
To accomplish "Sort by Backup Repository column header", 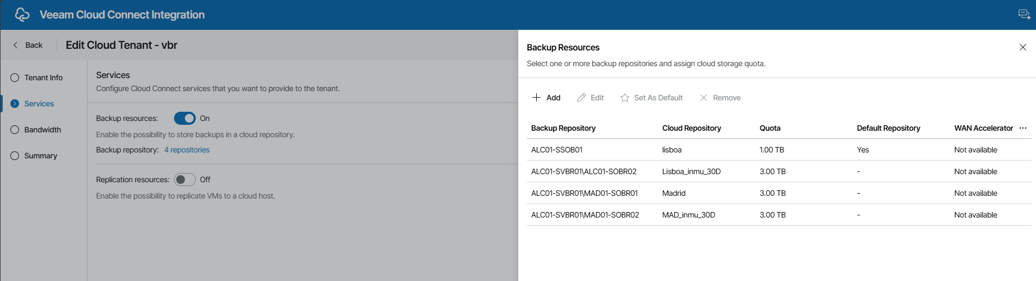I will coord(563,128).
